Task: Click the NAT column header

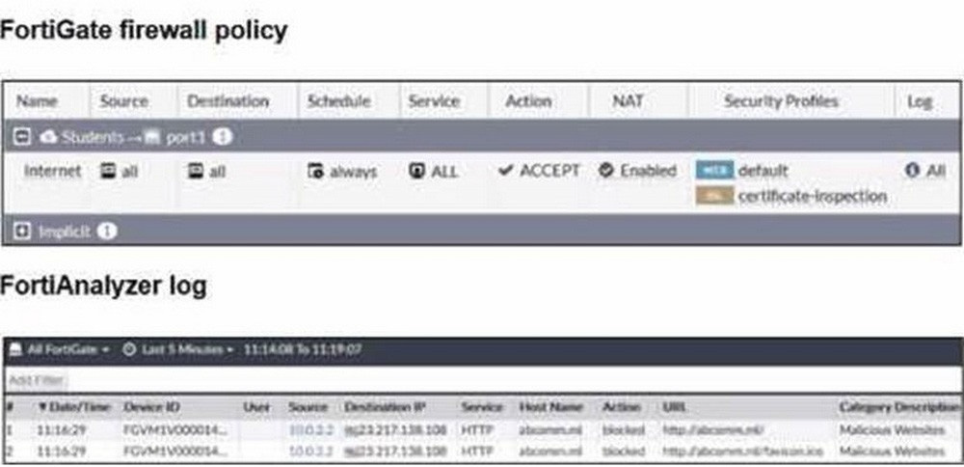Action: click(628, 101)
